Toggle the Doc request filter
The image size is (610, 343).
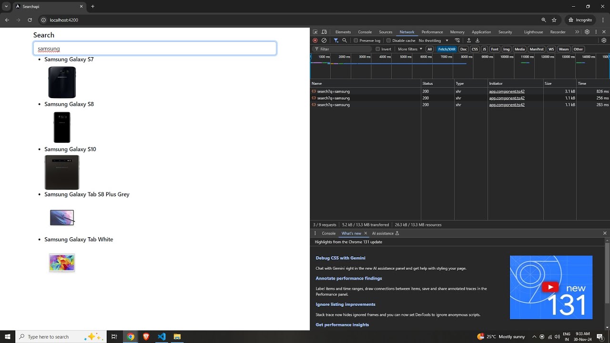464,49
